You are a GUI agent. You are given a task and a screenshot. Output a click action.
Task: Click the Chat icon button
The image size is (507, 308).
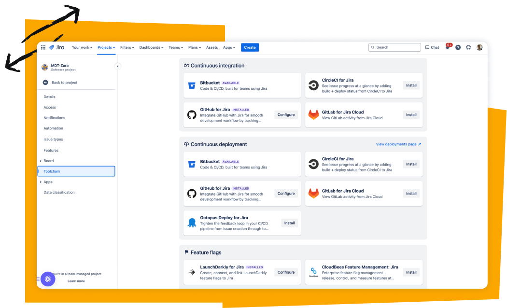point(432,47)
